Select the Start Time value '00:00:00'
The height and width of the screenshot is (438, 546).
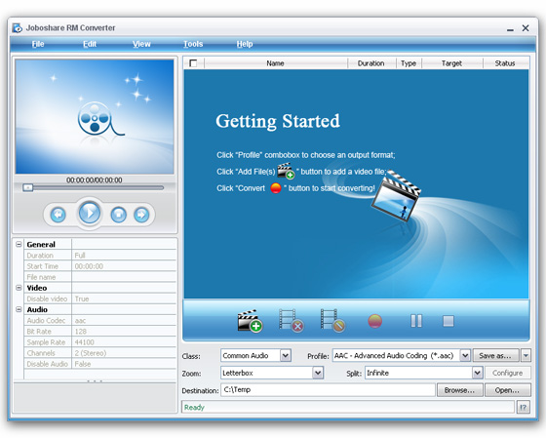89,266
